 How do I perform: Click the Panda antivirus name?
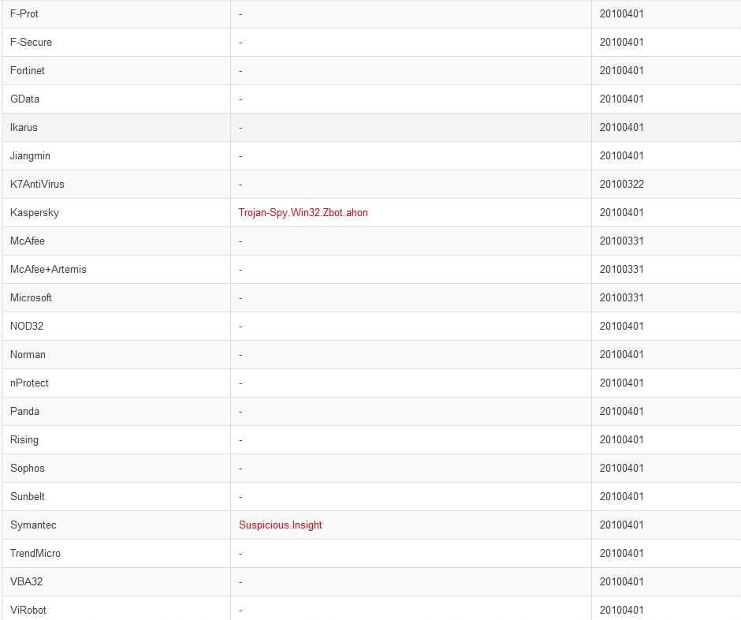tap(24, 411)
